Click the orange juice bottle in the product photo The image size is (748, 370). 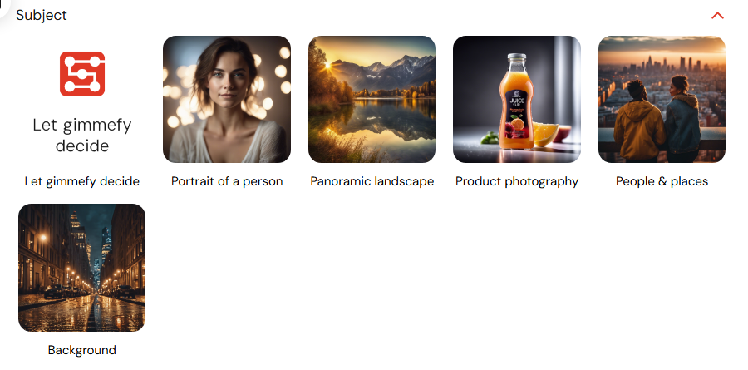[x=517, y=101]
